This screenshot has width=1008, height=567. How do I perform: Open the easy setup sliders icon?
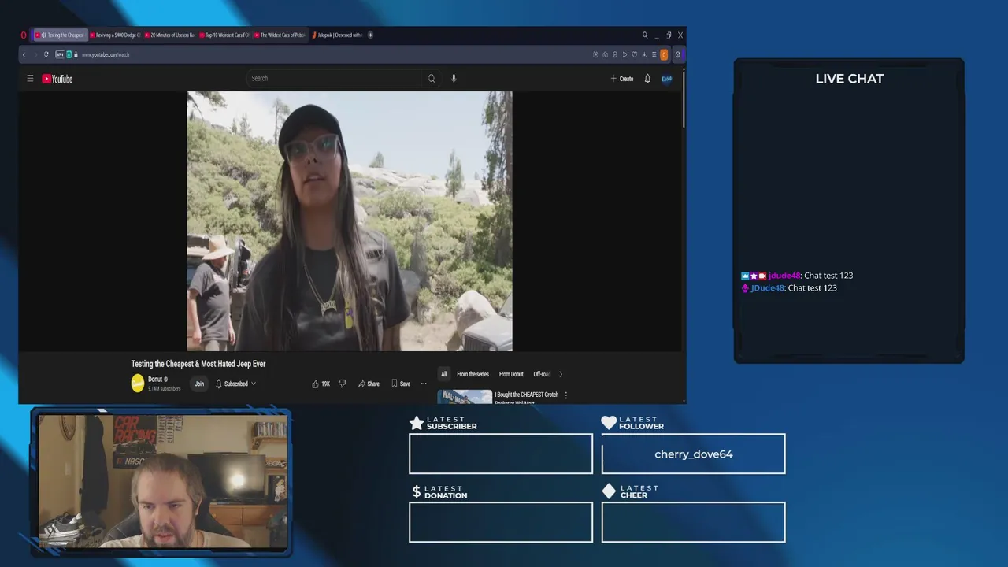pos(654,54)
